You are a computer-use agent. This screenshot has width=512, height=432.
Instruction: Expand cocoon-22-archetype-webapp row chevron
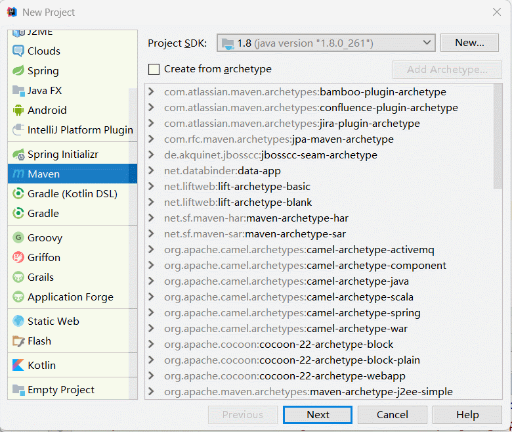point(151,375)
